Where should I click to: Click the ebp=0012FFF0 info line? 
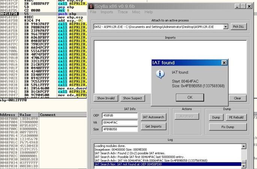(14, 100)
